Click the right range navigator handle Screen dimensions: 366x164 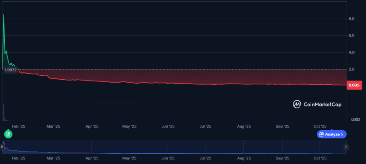click(x=346, y=146)
